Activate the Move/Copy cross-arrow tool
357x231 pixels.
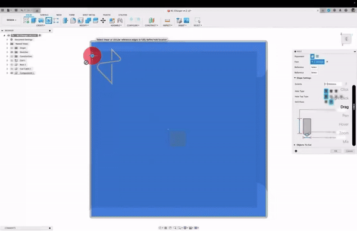pos(103,20)
